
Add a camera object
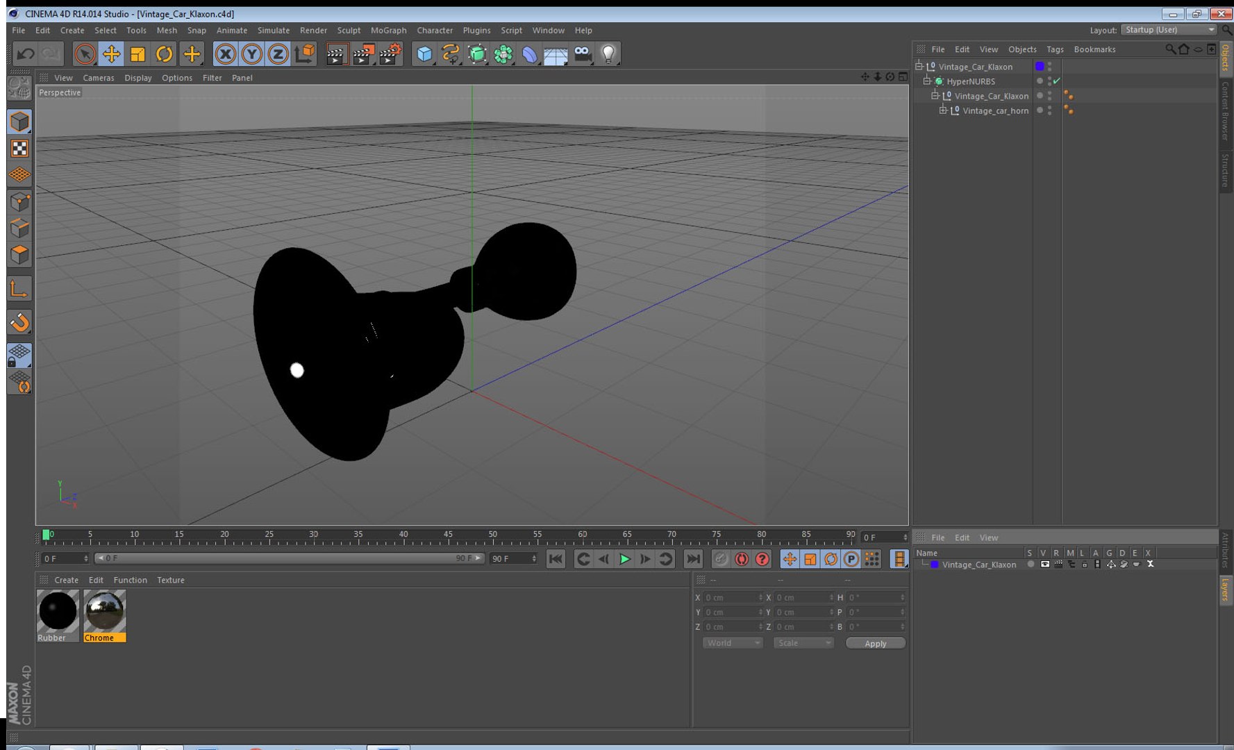pos(583,53)
